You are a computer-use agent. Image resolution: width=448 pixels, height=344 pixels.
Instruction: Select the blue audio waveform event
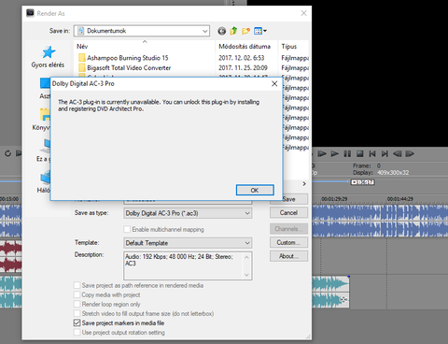[x=380, y=221]
